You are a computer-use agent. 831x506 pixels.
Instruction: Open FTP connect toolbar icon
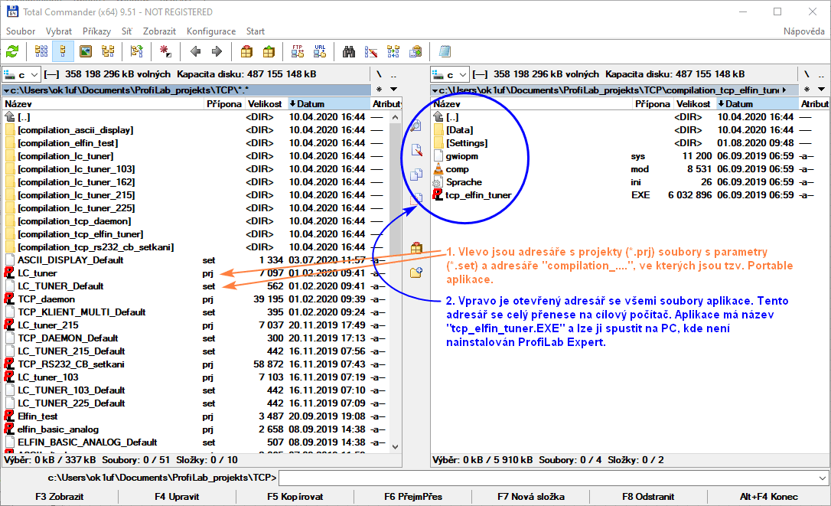[298, 51]
